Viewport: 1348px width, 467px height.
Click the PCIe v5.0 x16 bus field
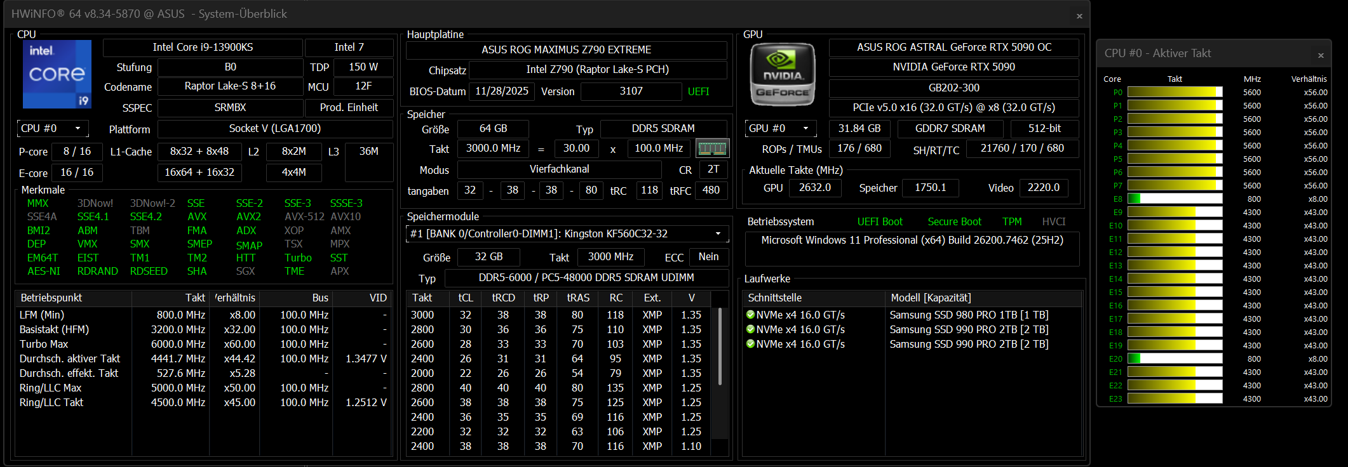pos(954,108)
